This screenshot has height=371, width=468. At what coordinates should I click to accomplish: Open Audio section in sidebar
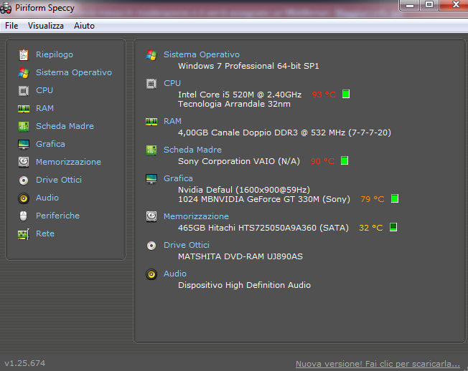coord(47,198)
